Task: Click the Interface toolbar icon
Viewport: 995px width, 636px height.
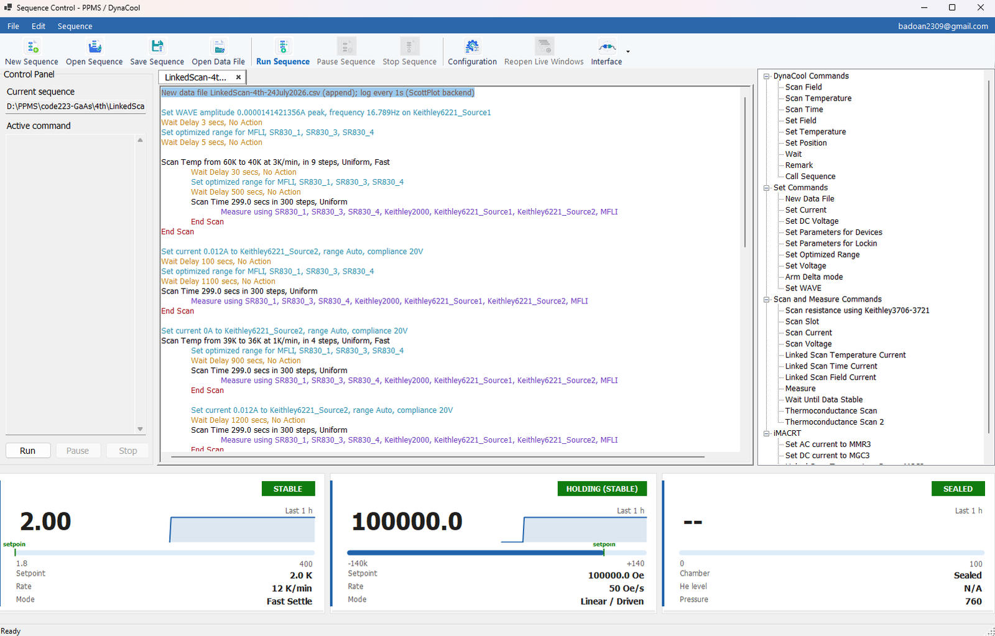Action: pos(607,47)
